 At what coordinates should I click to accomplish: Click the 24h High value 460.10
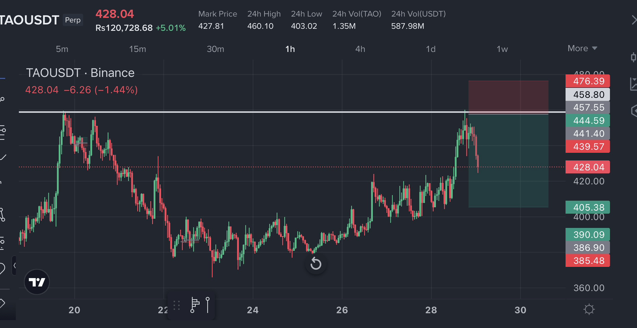pos(260,26)
